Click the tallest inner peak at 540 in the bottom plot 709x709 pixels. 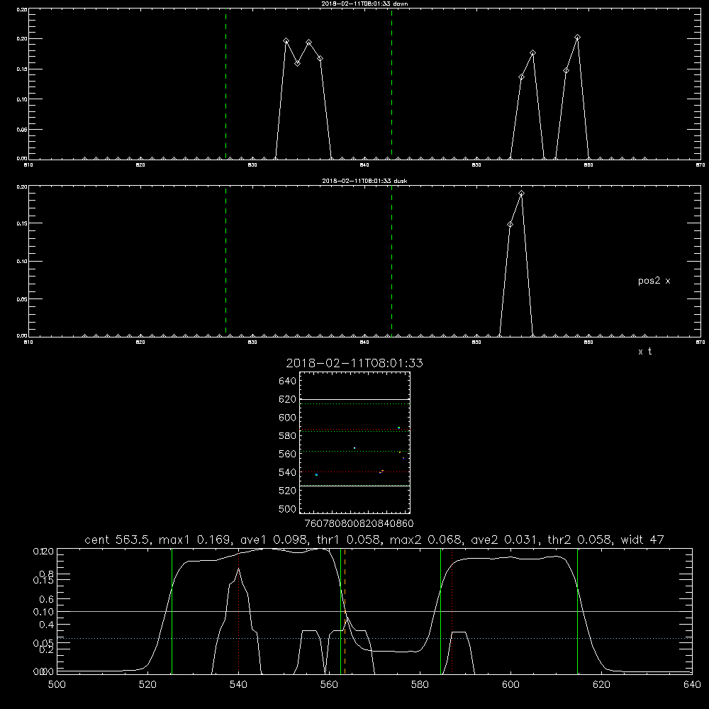point(238,569)
